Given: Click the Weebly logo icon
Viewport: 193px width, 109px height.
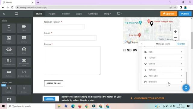Looking at the screenshot, I should coord(17,14).
